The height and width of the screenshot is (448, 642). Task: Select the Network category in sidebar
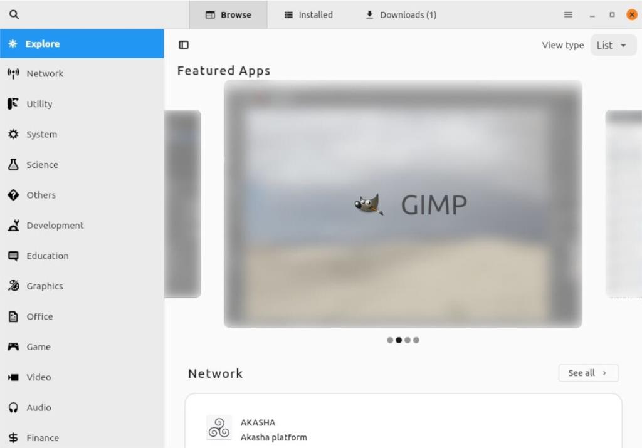(44, 73)
